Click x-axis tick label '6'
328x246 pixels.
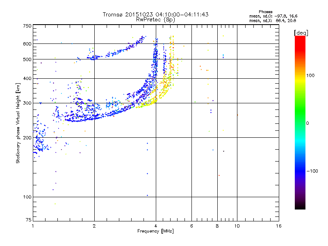(x=191, y=226)
